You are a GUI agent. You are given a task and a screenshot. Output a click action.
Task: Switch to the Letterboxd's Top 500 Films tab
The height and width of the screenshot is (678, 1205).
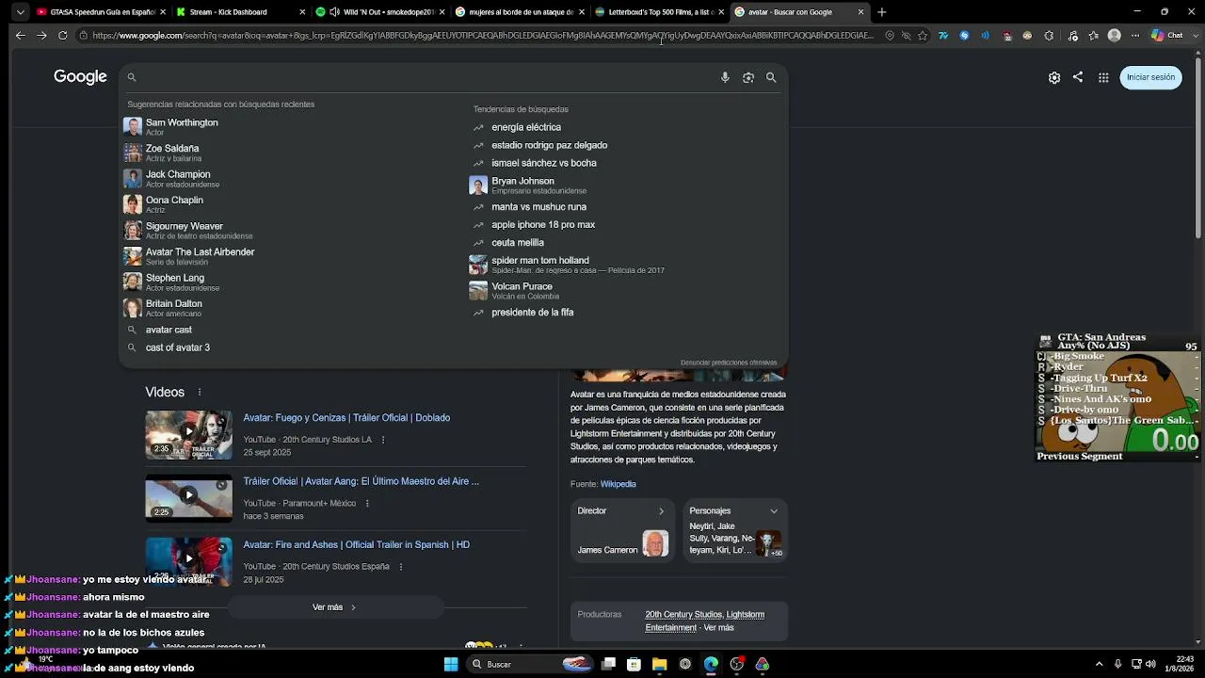(658, 12)
